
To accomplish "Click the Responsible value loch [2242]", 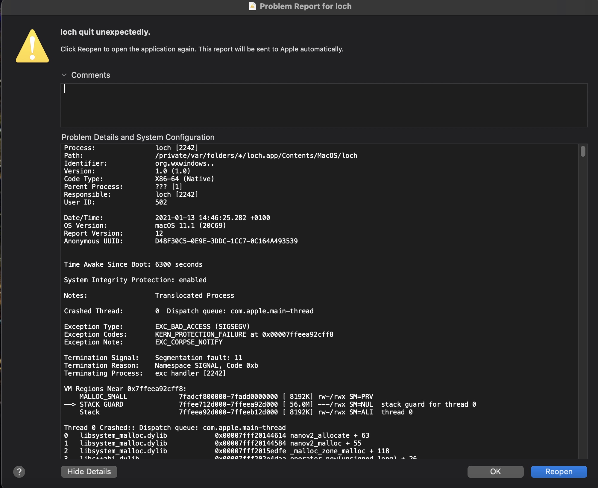I will point(177,194).
